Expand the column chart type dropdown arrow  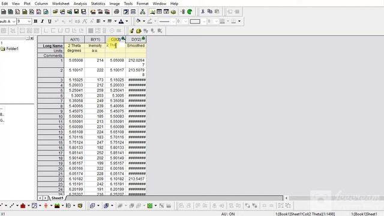[x=29, y=206]
